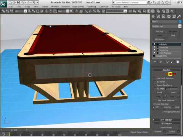Click the Configure Modifier Sets icon
The width and height of the screenshot is (183, 137).
[x=178, y=62]
